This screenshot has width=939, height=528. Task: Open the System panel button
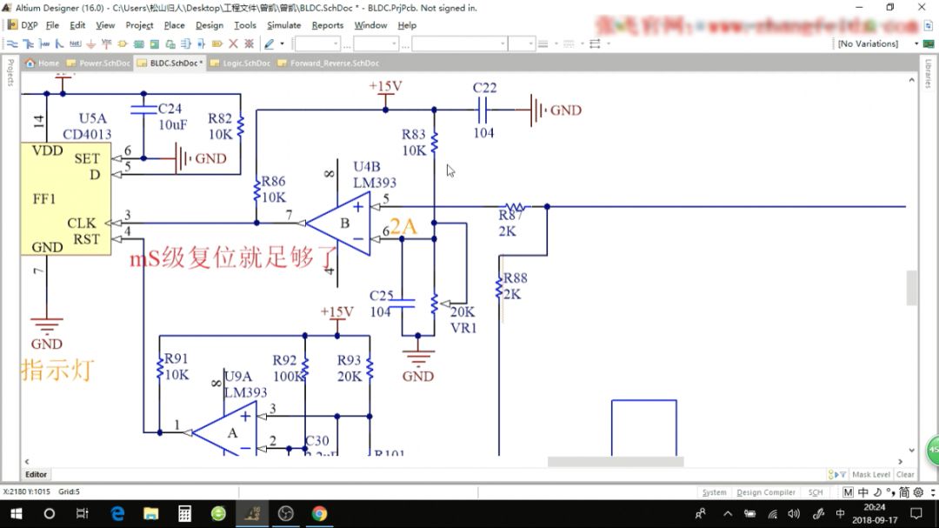[714, 492]
